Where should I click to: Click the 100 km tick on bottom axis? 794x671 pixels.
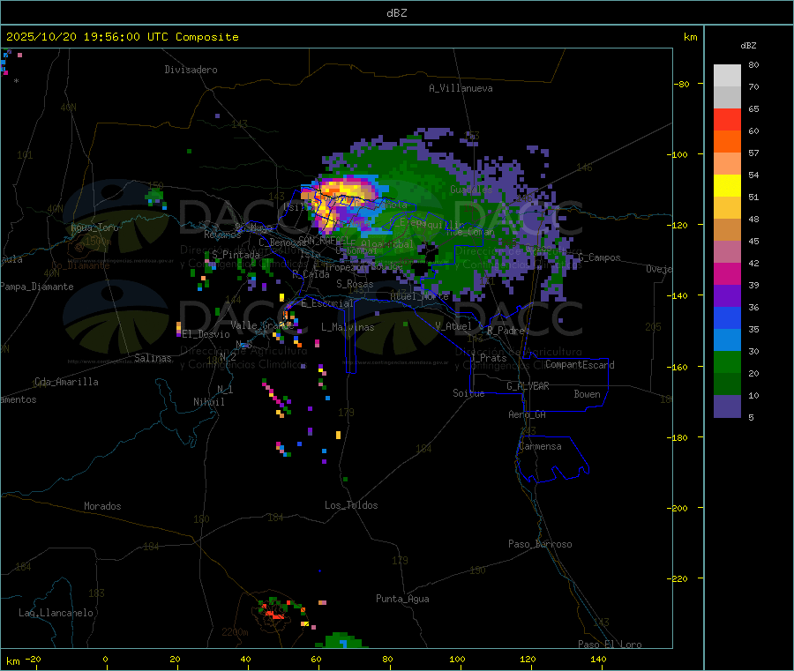click(457, 659)
